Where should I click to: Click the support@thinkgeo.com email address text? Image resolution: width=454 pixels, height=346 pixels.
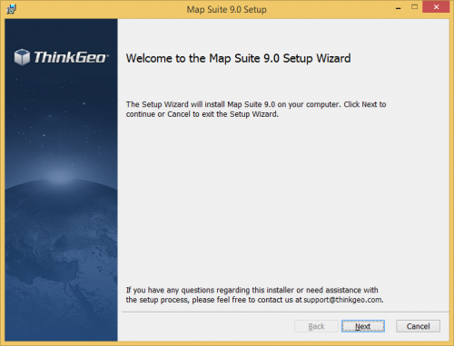[343, 300]
